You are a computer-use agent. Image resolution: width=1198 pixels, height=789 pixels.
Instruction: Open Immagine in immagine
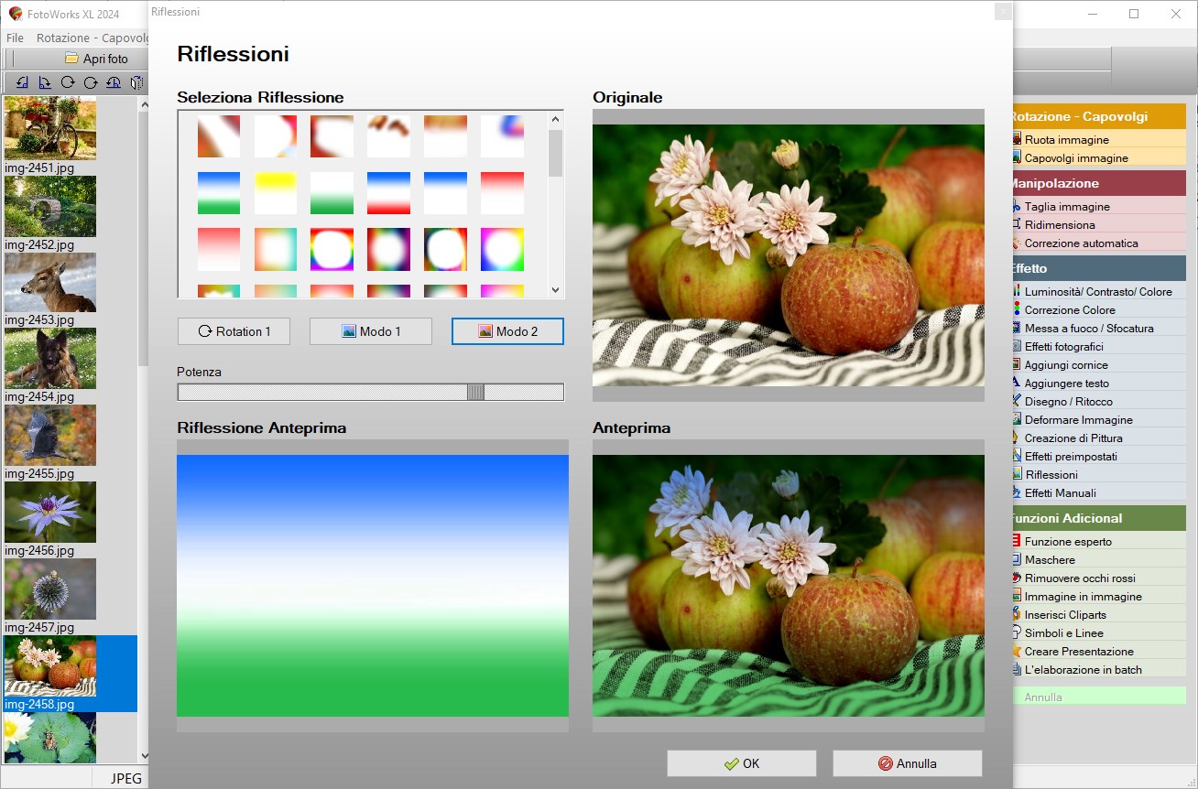1097,596
